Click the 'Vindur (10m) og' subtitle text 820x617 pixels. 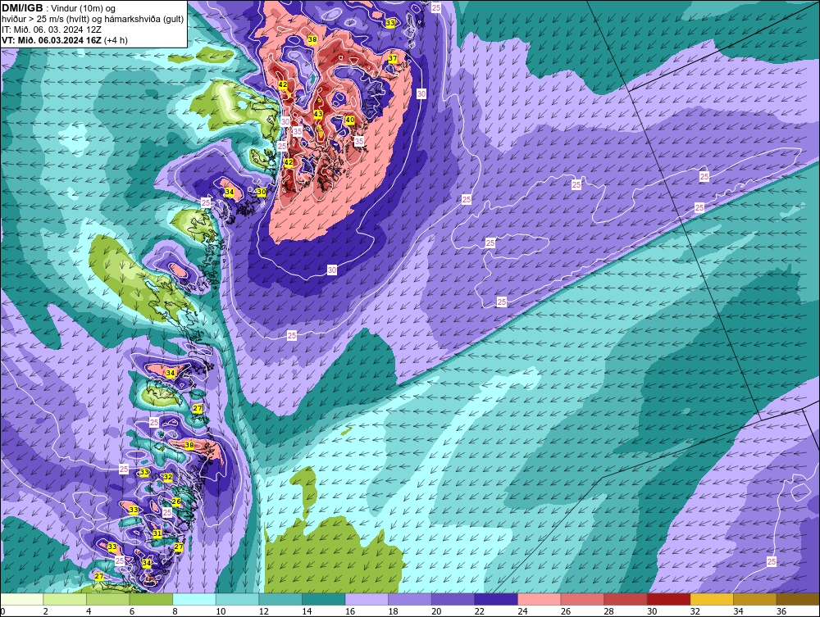point(84,8)
